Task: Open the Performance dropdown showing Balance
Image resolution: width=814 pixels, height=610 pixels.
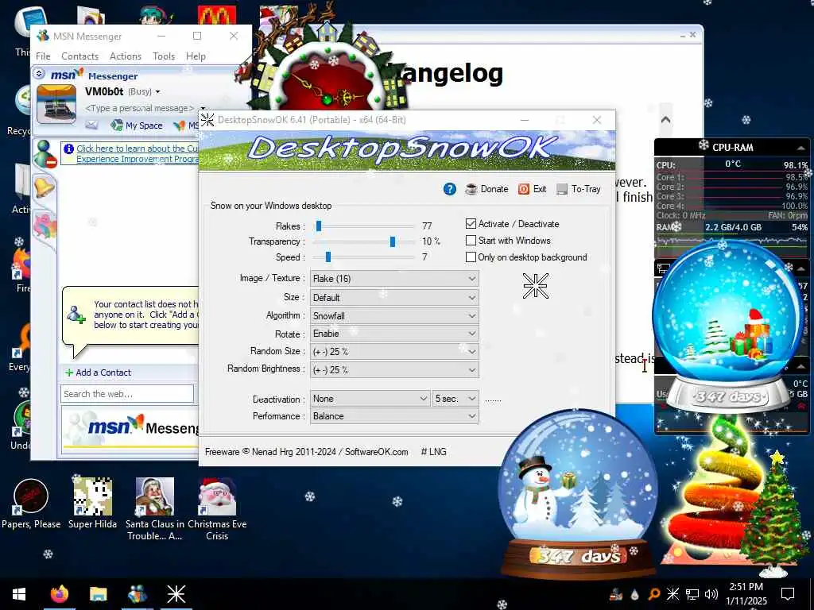Action: 394,416
